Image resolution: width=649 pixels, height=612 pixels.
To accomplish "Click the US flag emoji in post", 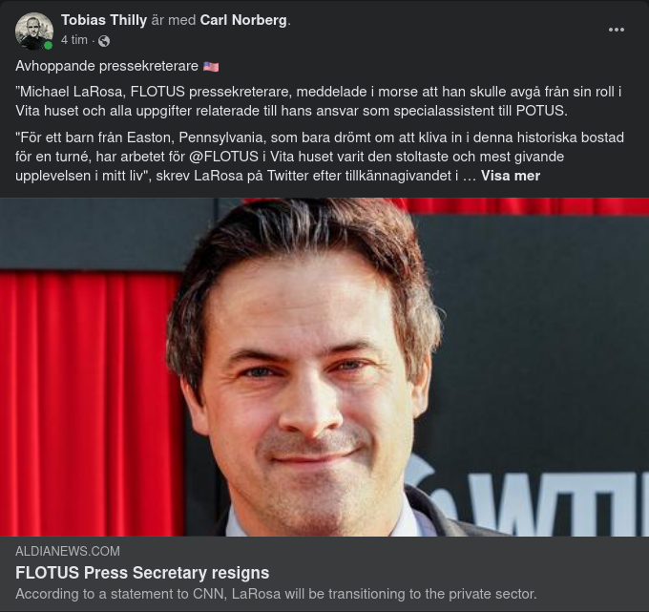I will point(211,66).
